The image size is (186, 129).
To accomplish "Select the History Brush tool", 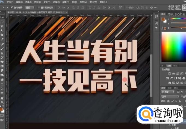I will [x=2, y=57].
